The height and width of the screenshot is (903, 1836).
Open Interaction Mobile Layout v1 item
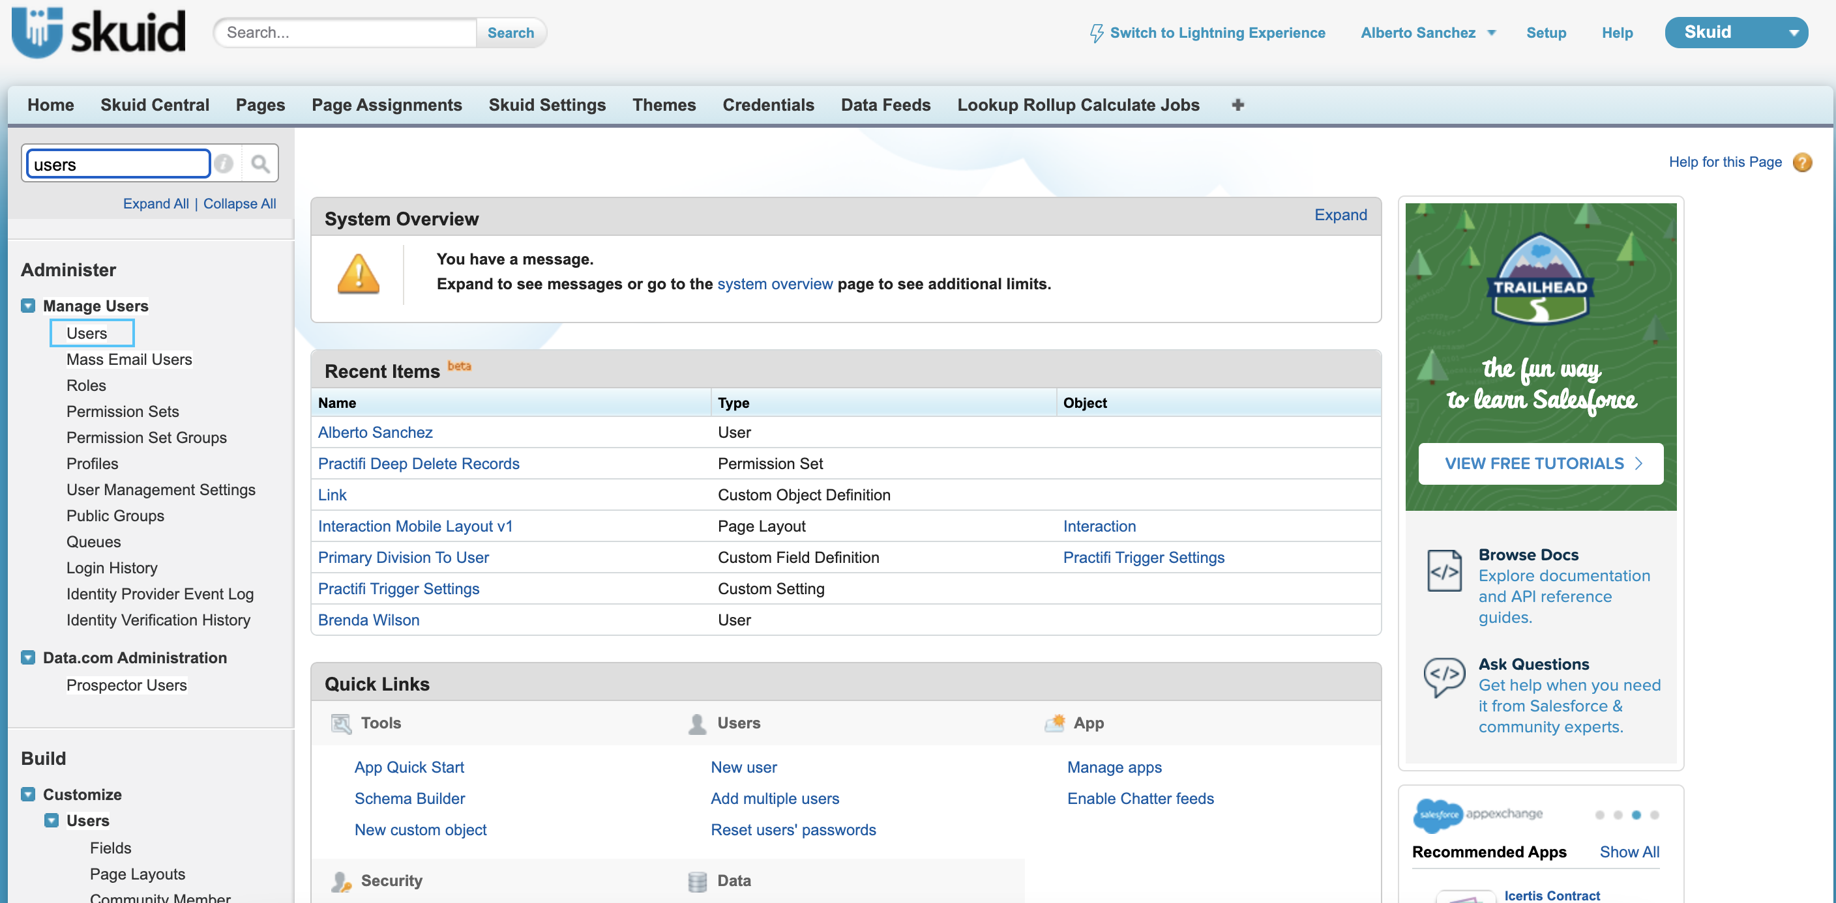(415, 526)
